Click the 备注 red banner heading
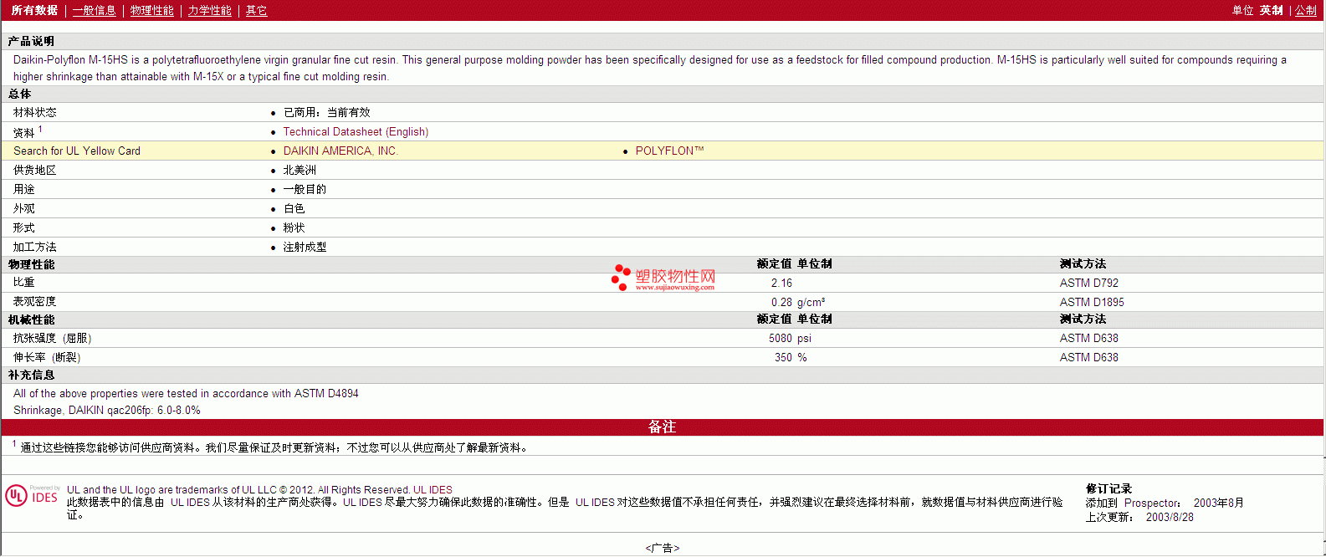The height and width of the screenshot is (557, 1326). [662, 427]
